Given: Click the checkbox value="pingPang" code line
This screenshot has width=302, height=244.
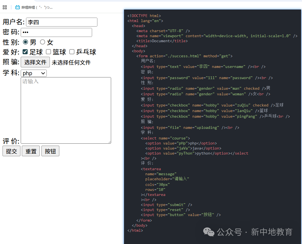Looking at the screenshot, I should 215,116.
